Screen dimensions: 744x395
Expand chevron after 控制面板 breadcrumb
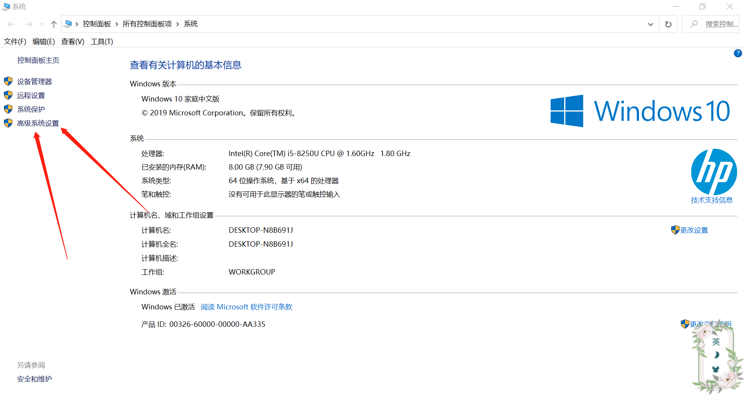pyautogui.click(x=117, y=24)
